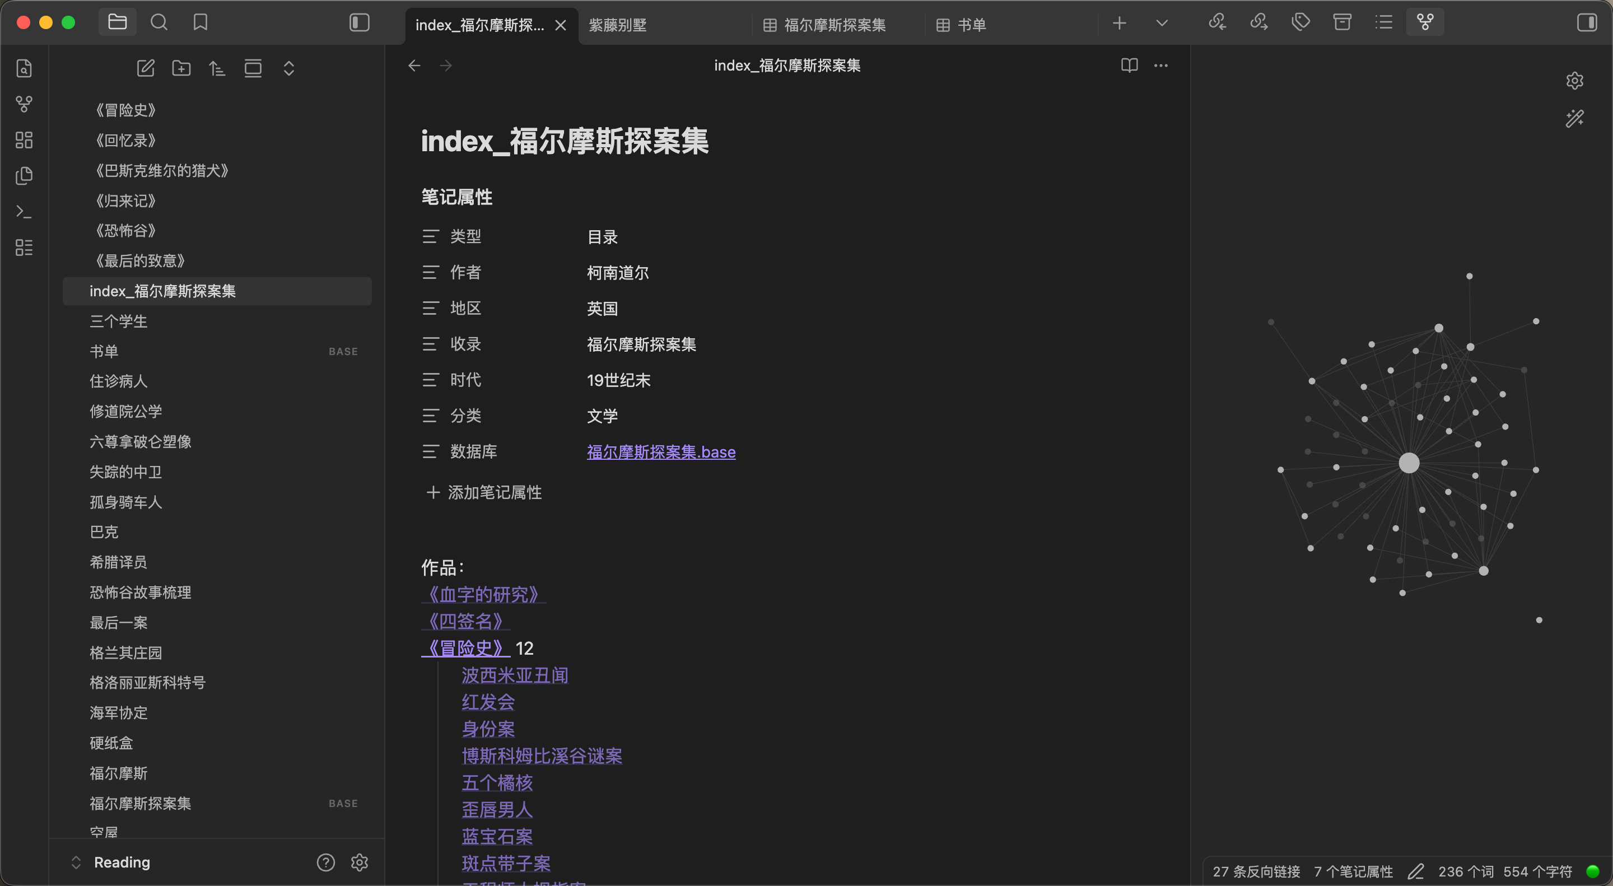Screen dimensions: 1613x886
Task: Open the 书单 base file in sidebar
Action: coord(217,351)
